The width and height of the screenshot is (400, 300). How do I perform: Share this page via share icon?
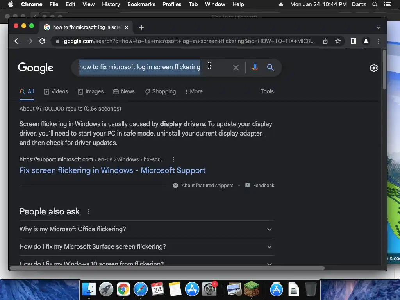(x=325, y=41)
